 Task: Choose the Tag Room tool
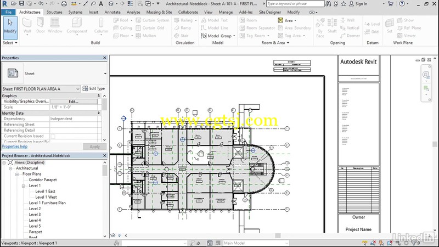(255, 36)
